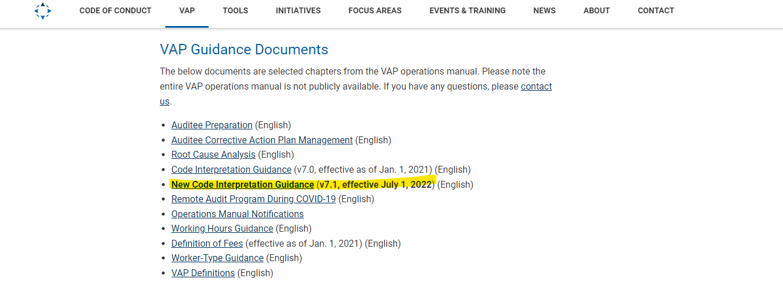
Task: Open the Definition of Fees link
Action: (207, 244)
